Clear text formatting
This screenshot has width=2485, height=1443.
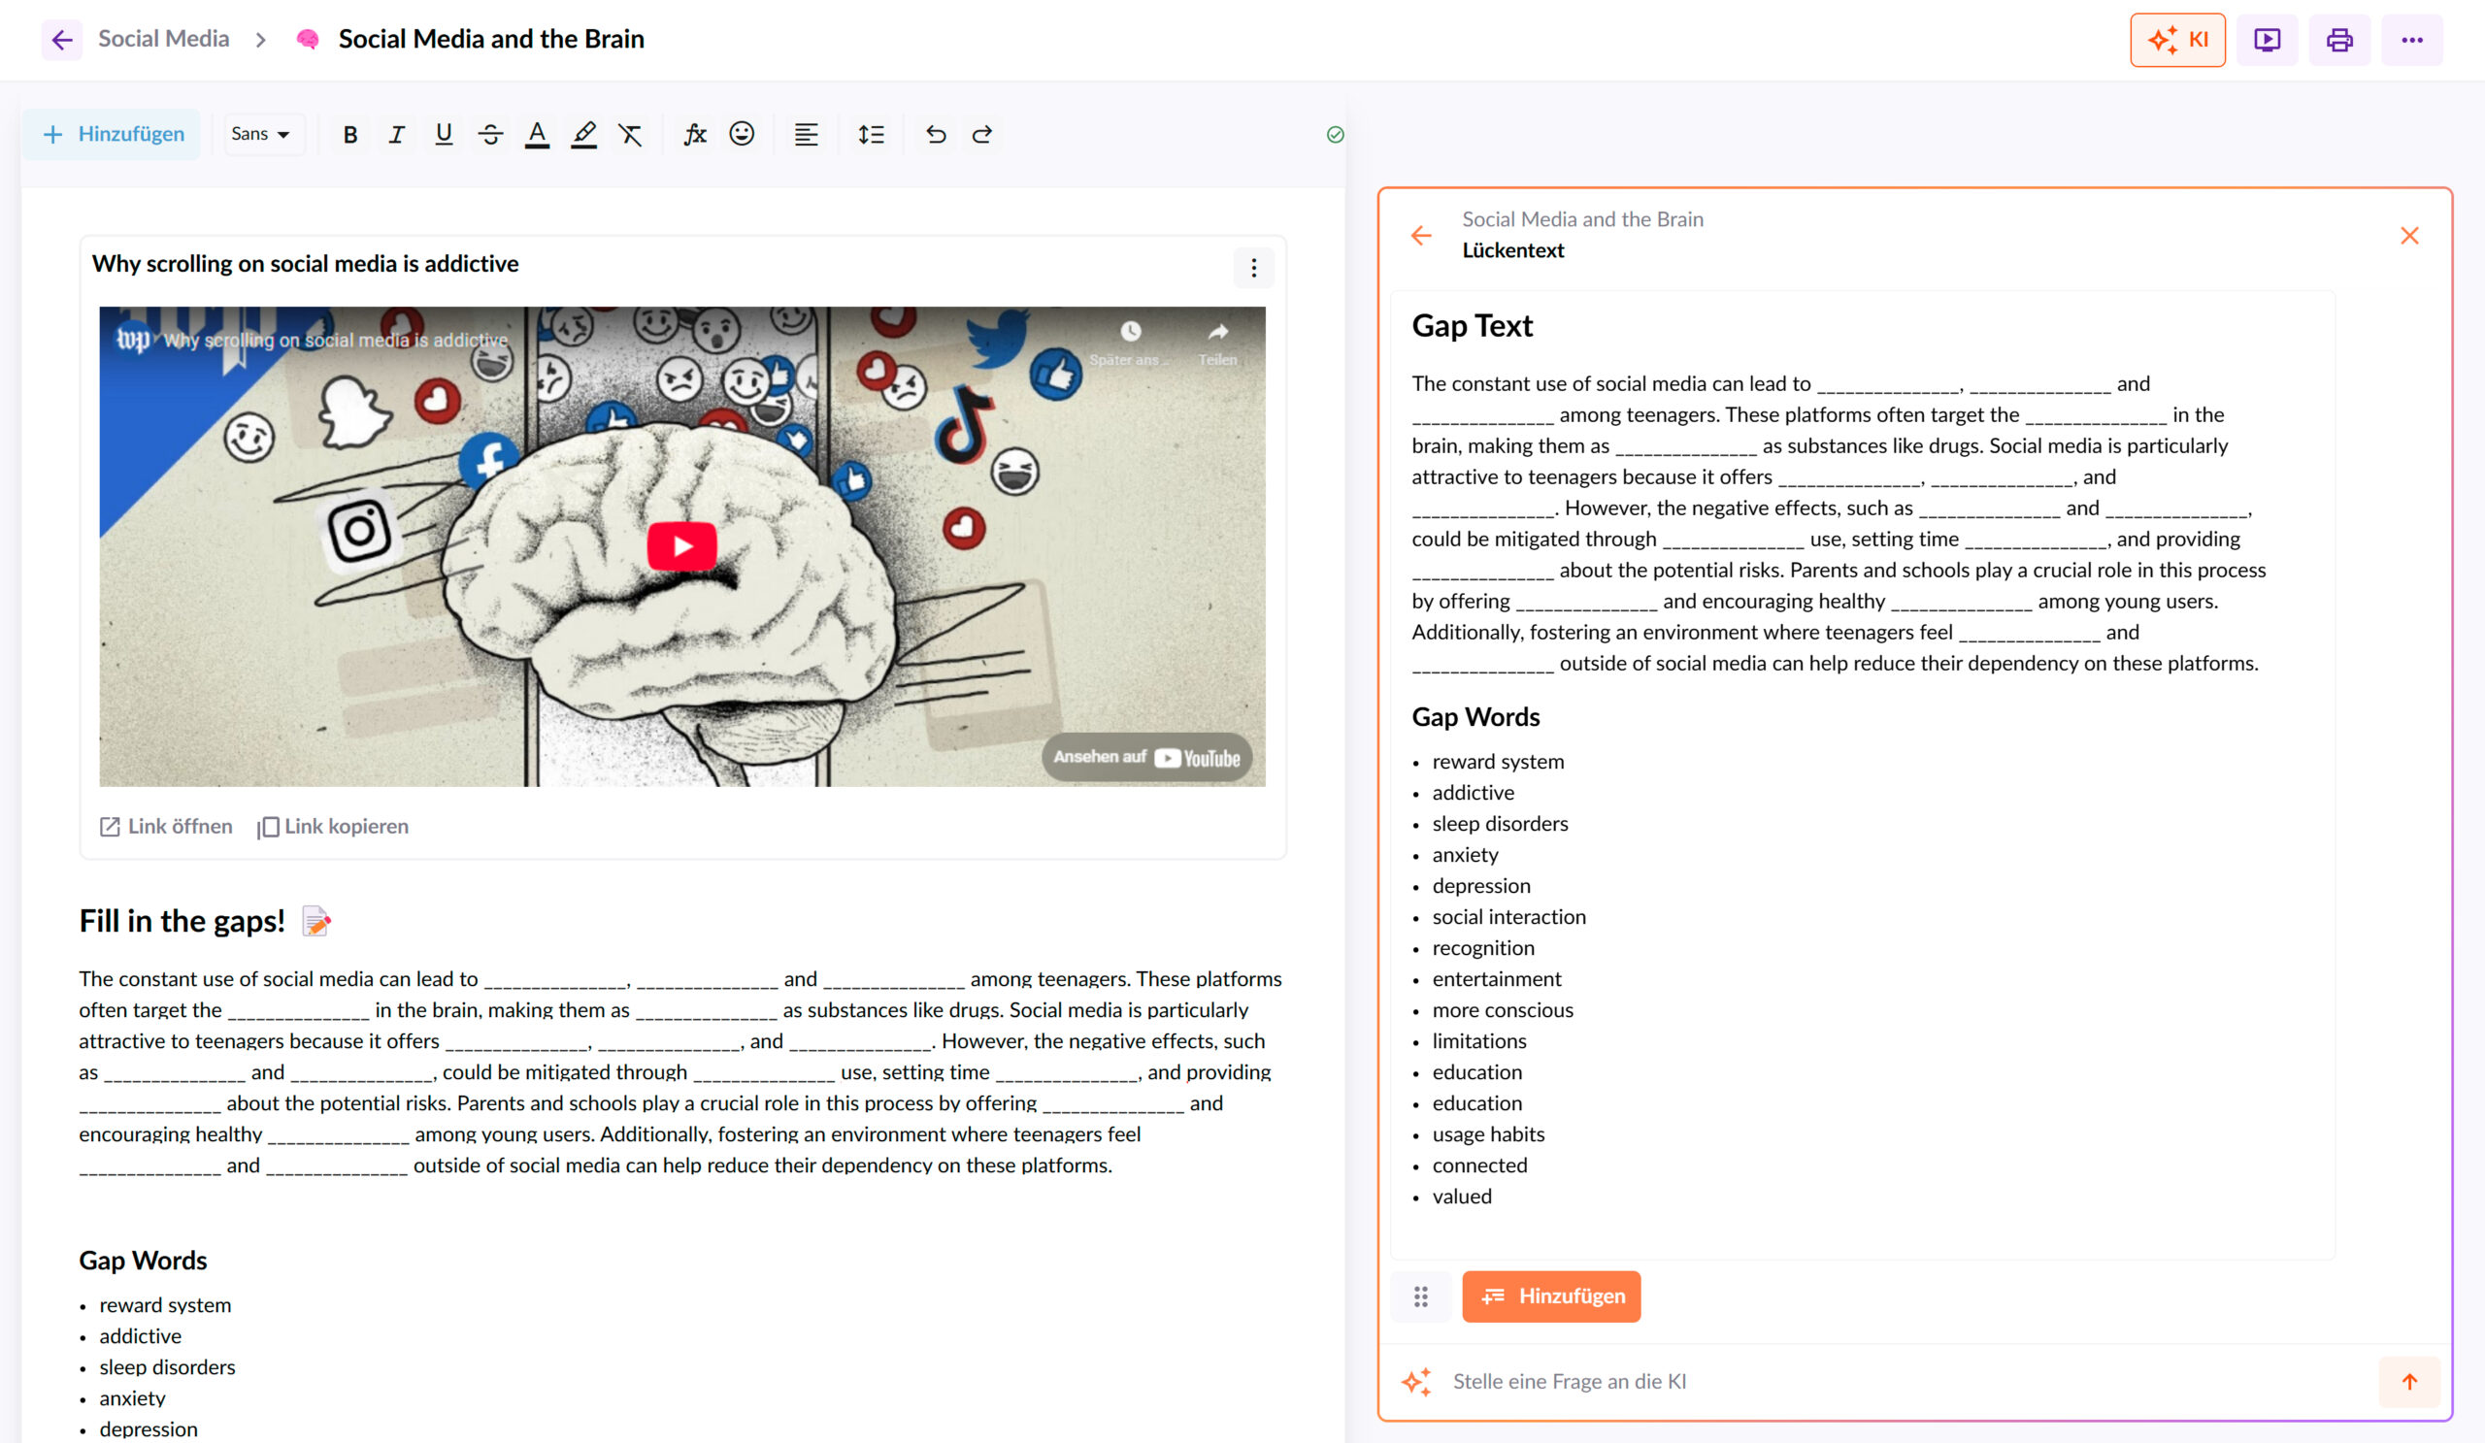[630, 134]
